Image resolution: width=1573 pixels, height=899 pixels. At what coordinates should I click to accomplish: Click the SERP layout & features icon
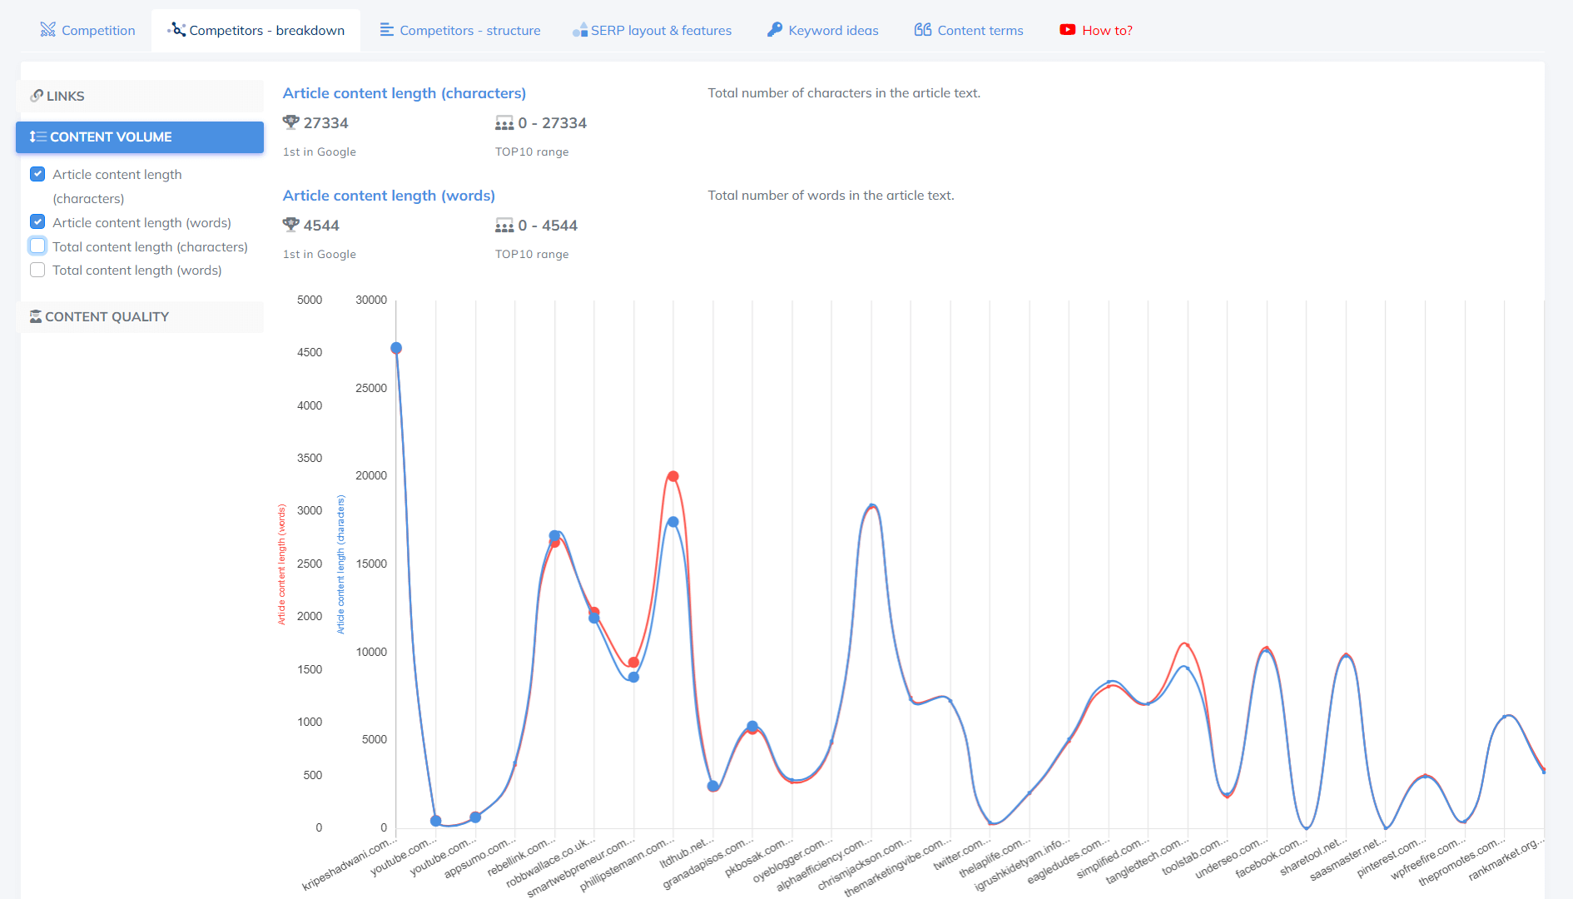click(580, 30)
